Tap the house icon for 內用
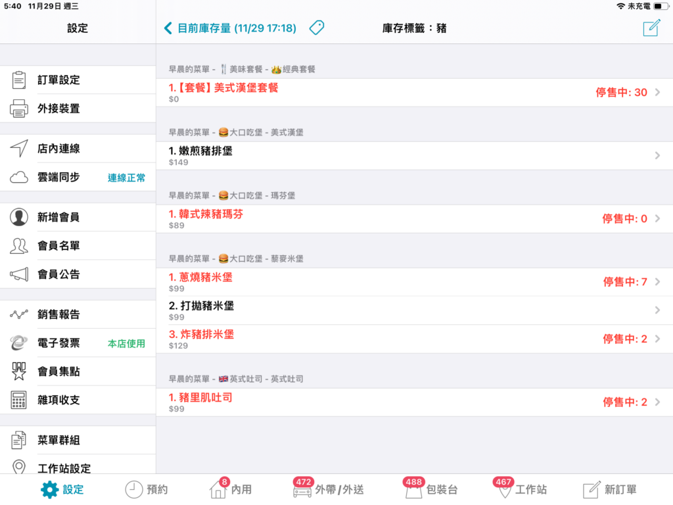The width and height of the screenshot is (673, 505). pos(218,489)
